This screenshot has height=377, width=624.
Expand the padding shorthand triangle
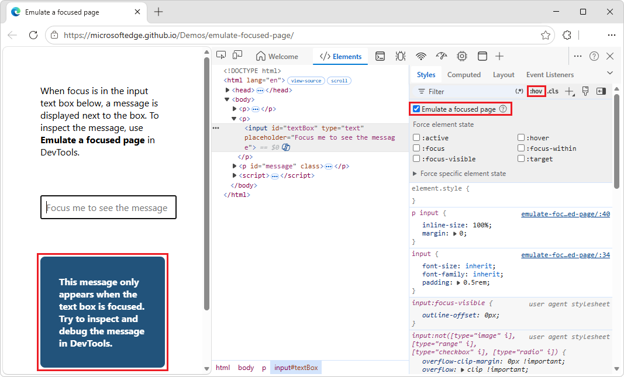tap(458, 283)
